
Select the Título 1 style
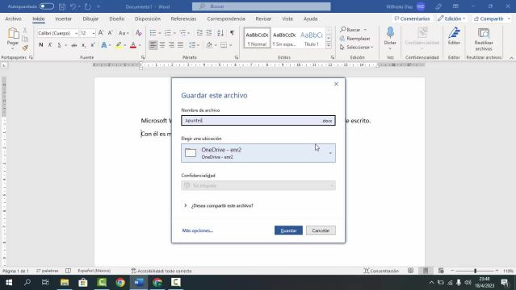coord(312,38)
